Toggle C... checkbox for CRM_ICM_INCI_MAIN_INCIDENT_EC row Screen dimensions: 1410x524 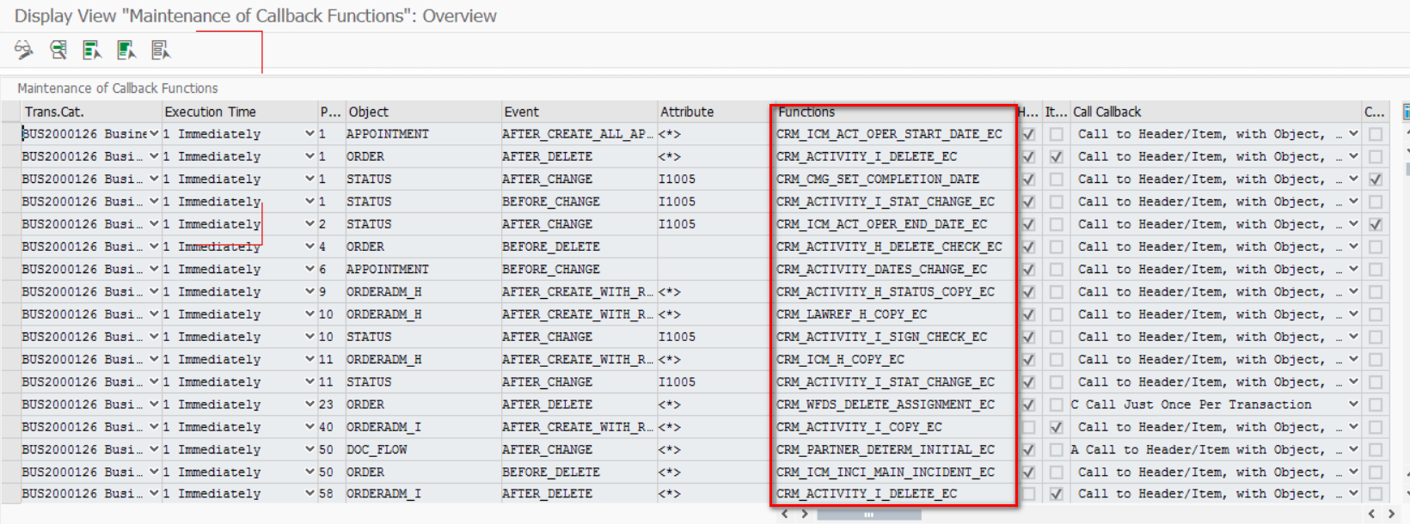point(1376,472)
